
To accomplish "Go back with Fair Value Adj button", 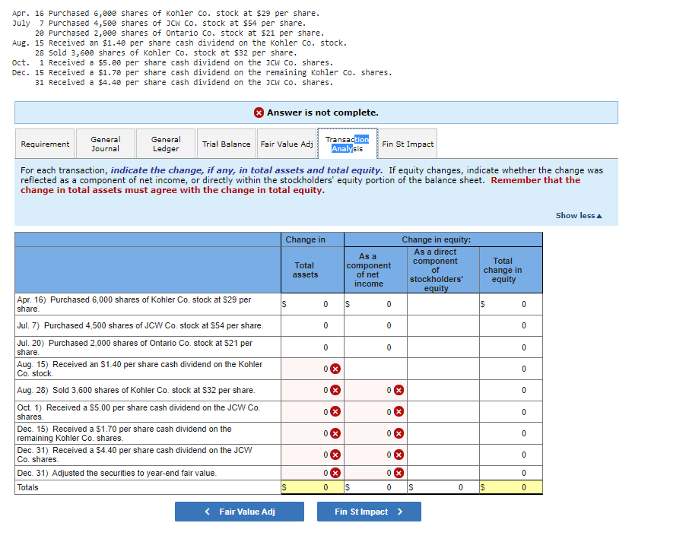I will (240, 512).
